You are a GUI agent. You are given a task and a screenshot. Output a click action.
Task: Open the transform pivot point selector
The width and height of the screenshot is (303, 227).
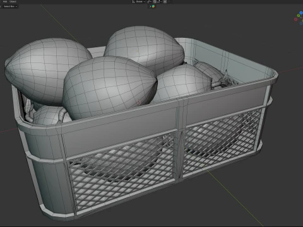pyautogui.click(x=149, y=2)
